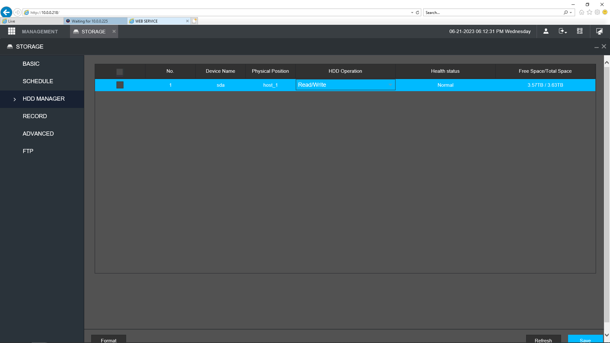Open browser settings gear
This screenshot has height=343, width=610.
[x=597, y=12]
